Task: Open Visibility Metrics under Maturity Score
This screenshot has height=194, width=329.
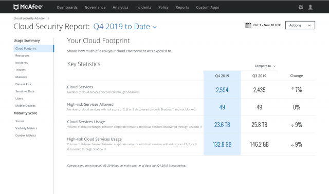Action: [x=26, y=128]
